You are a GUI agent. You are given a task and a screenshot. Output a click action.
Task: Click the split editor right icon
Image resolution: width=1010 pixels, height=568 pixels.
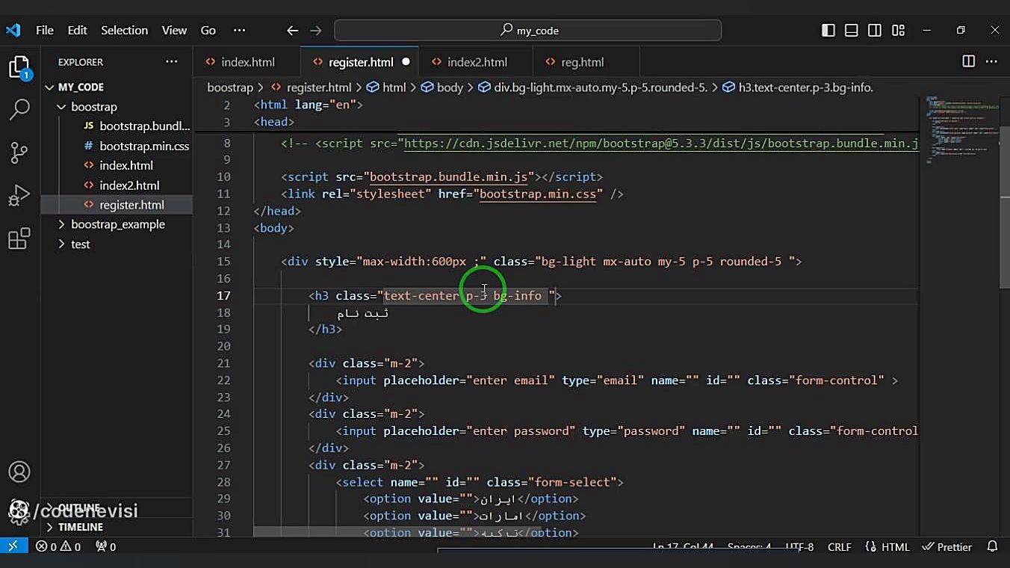click(x=968, y=62)
